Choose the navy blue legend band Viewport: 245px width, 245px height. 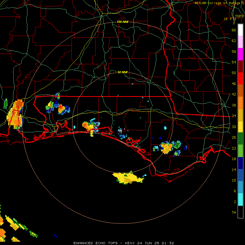click(240, 163)
